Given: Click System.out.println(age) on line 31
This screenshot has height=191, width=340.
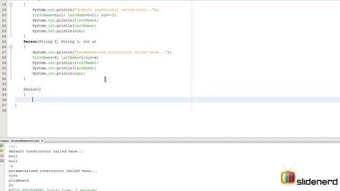Looking at the screenshot, I should point(59,73).
